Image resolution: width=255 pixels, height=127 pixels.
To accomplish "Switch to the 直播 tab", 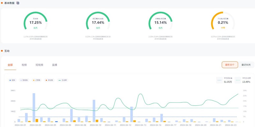I will [55, 65].
